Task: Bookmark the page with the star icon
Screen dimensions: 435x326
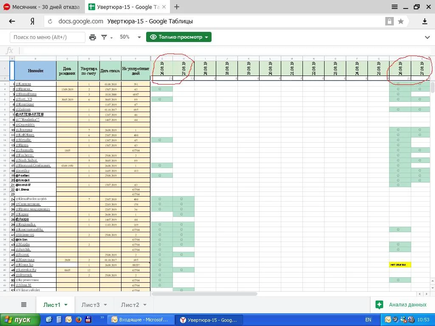Action: tap(401, 21)
